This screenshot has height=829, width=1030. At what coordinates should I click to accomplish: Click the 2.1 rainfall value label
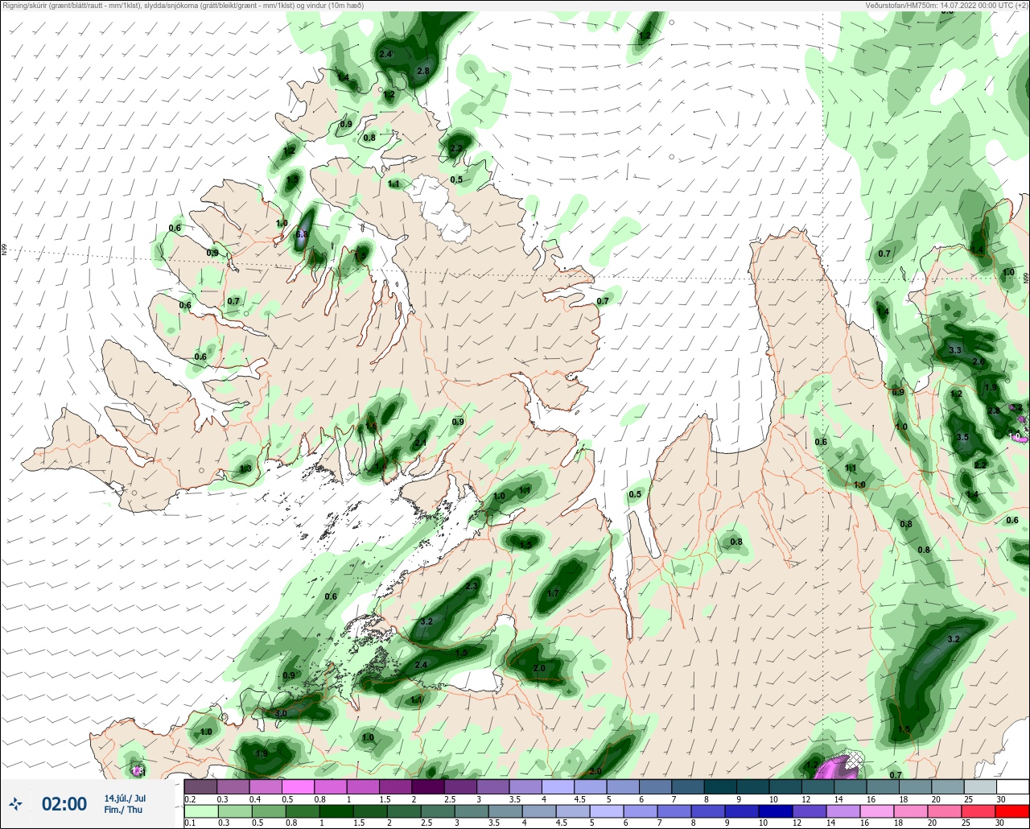(420, 443)
